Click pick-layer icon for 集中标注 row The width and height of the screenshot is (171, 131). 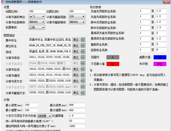pyautogui.click(x=83, y=39)
